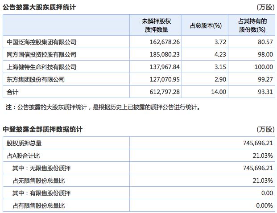Click value 162,678.26
This screenshot has width=277, height=213.
tap(165, 42)
